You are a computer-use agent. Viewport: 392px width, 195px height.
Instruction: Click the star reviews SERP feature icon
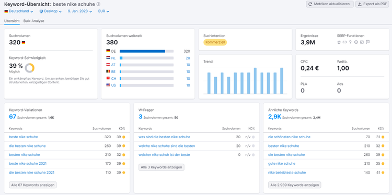[x=339, y=42]
